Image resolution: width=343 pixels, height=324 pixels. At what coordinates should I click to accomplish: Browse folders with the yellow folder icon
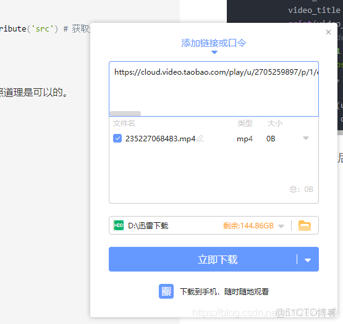(x=305, y=226)
